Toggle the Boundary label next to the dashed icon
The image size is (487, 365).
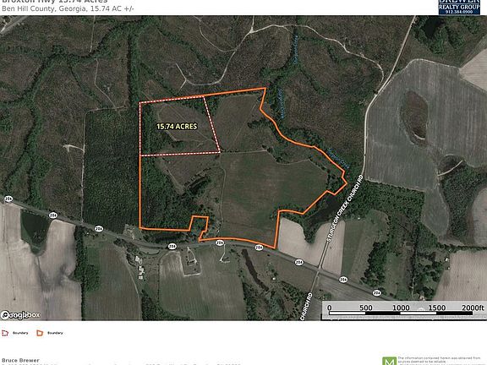(x=20, y=333)
